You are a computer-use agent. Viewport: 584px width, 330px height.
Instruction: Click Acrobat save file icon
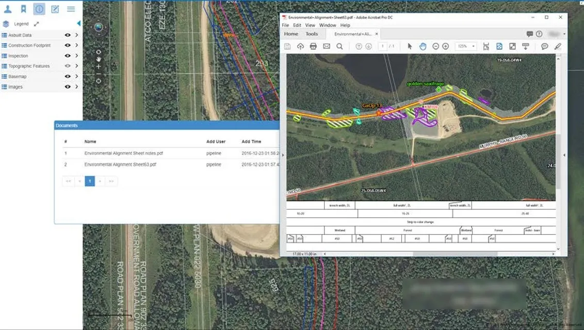(x=287, y=46)
